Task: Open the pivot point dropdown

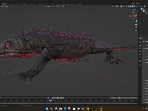Action: [x=54, y=6]
